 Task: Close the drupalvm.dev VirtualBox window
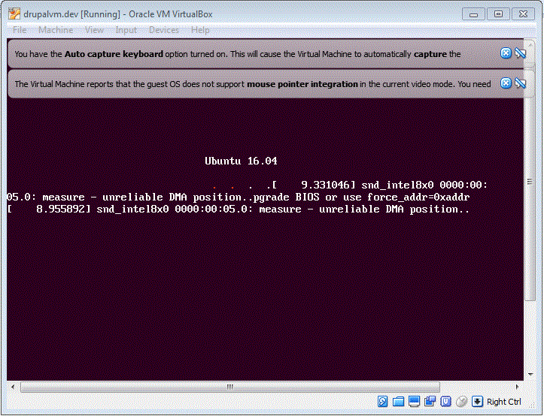[x=523, y=14]
